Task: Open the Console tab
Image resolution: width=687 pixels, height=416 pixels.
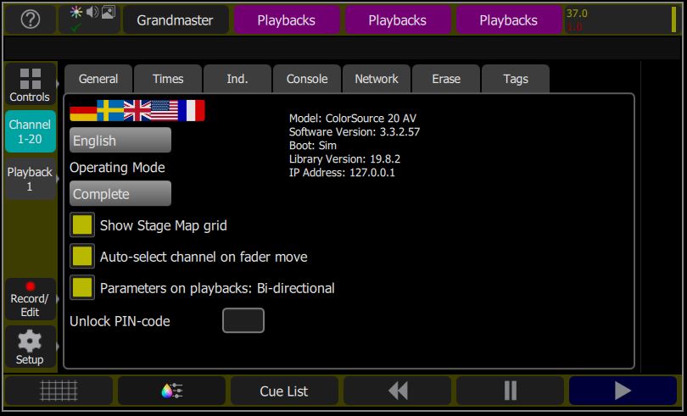Action: click(307, 79)
